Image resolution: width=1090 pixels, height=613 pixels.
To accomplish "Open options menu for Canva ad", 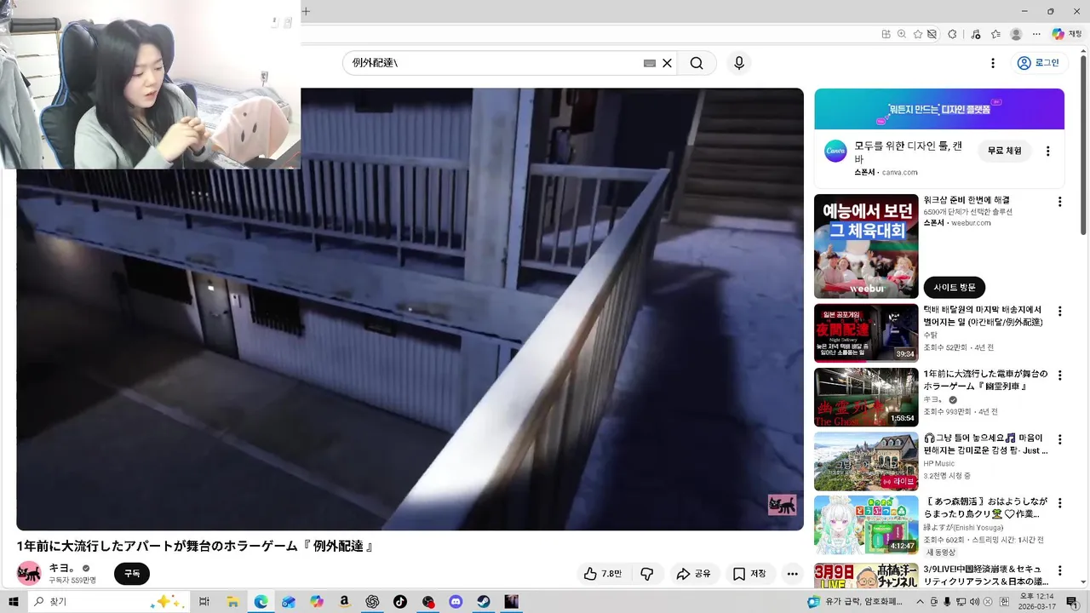I will click(1048, 151).
